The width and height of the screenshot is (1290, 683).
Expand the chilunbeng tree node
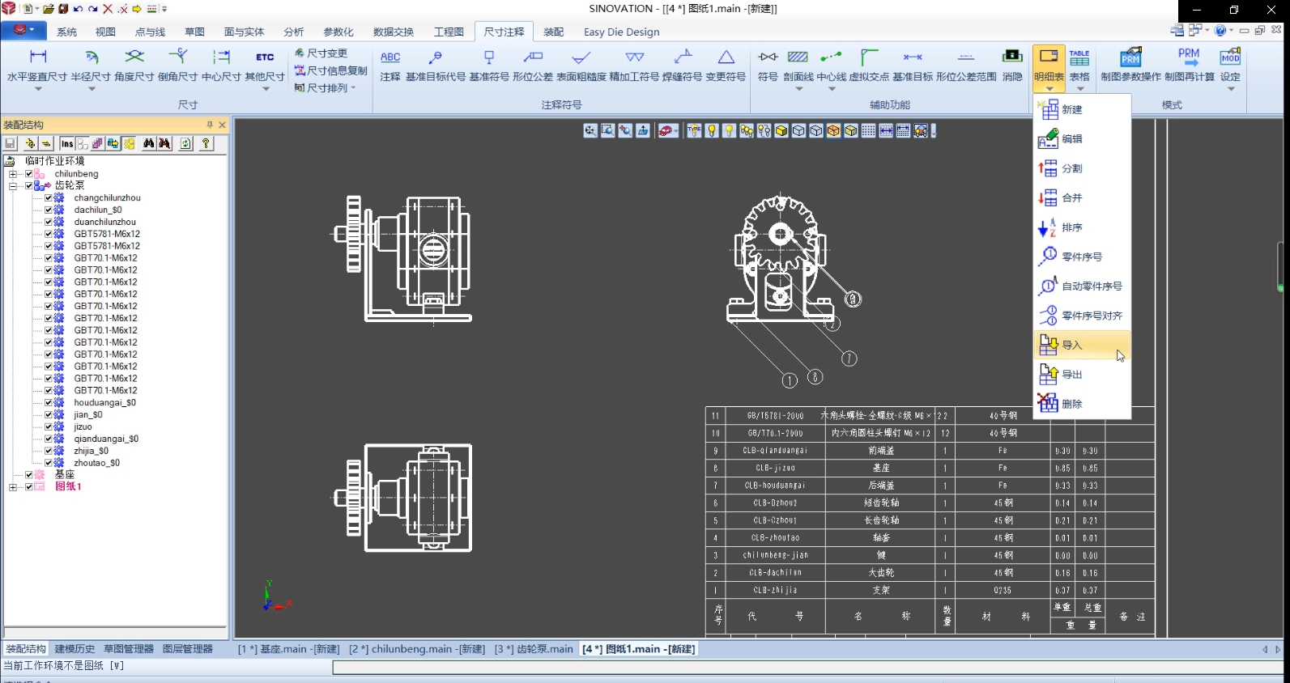(13, 174)
